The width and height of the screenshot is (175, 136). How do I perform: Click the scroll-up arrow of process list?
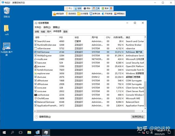(x=145, y=37)
